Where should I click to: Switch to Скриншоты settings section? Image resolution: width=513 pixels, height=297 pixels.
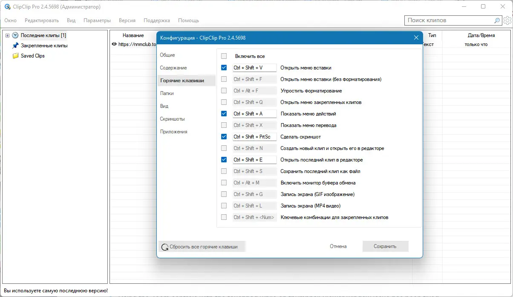[x=172, y=119]
